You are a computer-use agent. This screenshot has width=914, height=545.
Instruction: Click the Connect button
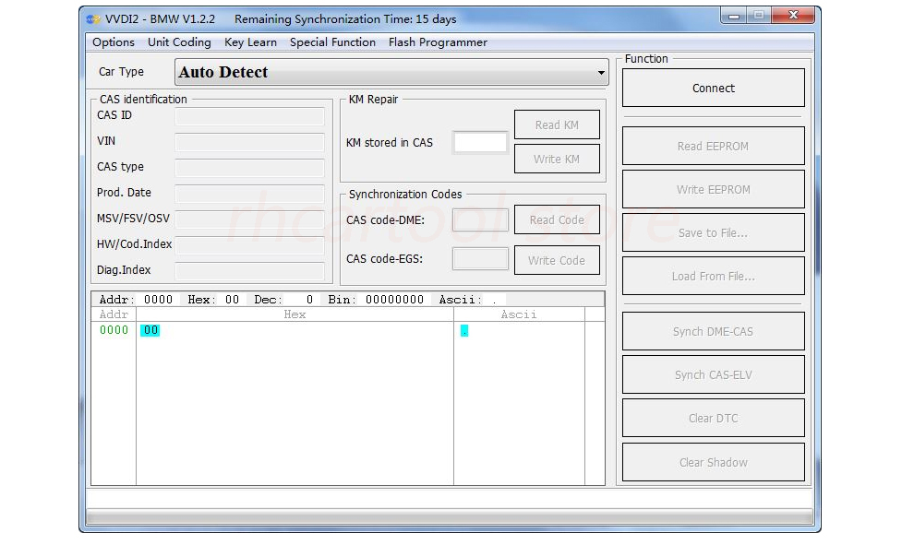pyautogui.click(x=714, y=88)
